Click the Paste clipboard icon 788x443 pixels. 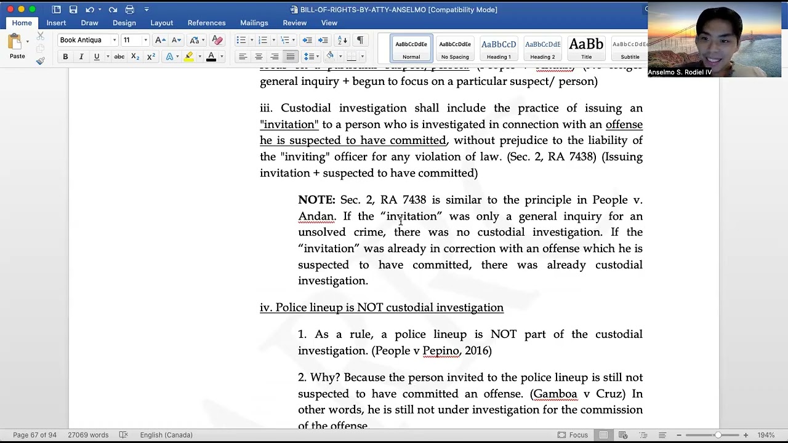pyautogui.click(x=14, y=42)
